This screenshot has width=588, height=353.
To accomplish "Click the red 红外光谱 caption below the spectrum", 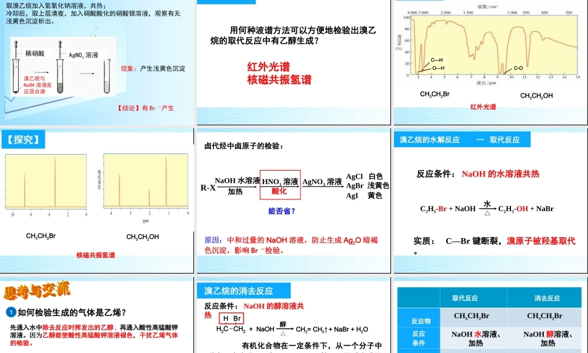I will click(x=483, y=107).
